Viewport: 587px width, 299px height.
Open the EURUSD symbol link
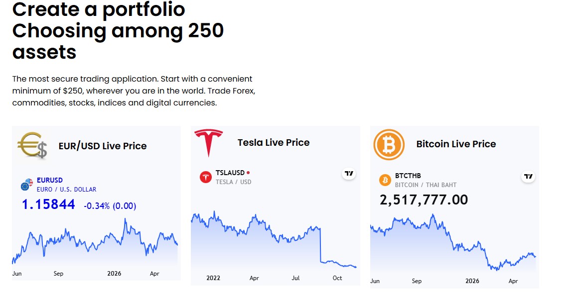tap(50, 180)
